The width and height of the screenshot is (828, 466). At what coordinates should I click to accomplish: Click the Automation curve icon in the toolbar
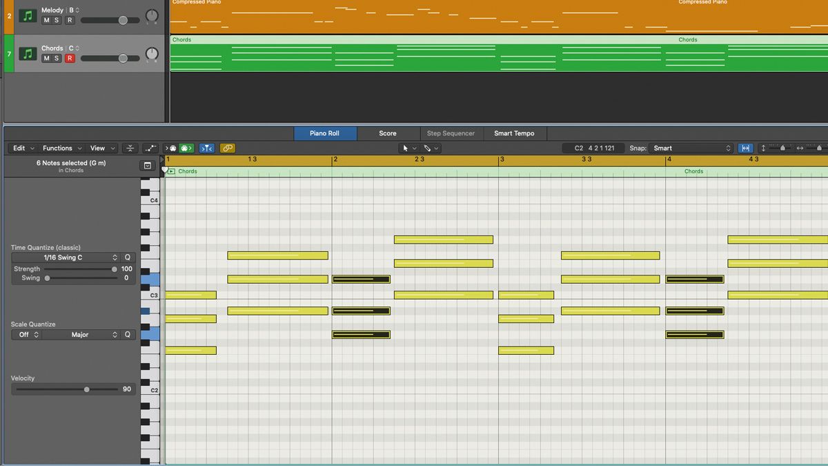tap(150, 148)
